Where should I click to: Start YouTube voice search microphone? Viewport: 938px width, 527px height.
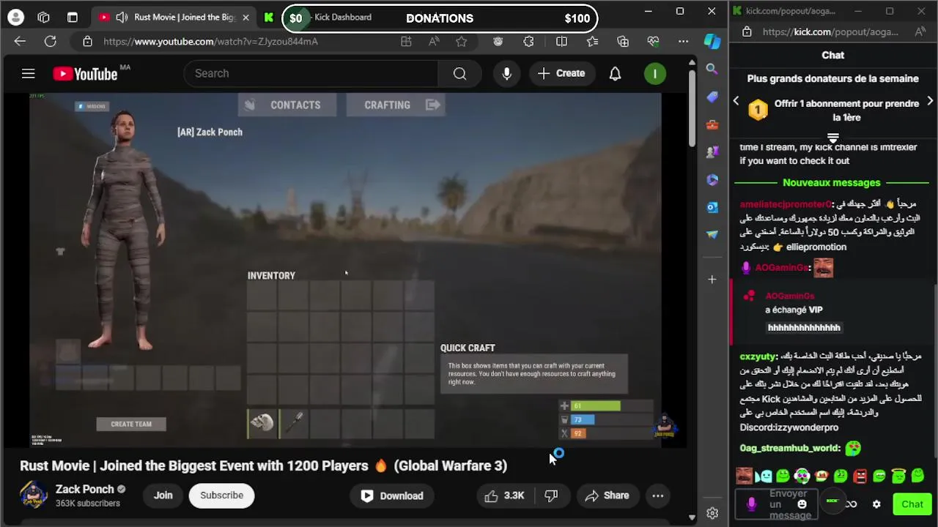point(506,73)
